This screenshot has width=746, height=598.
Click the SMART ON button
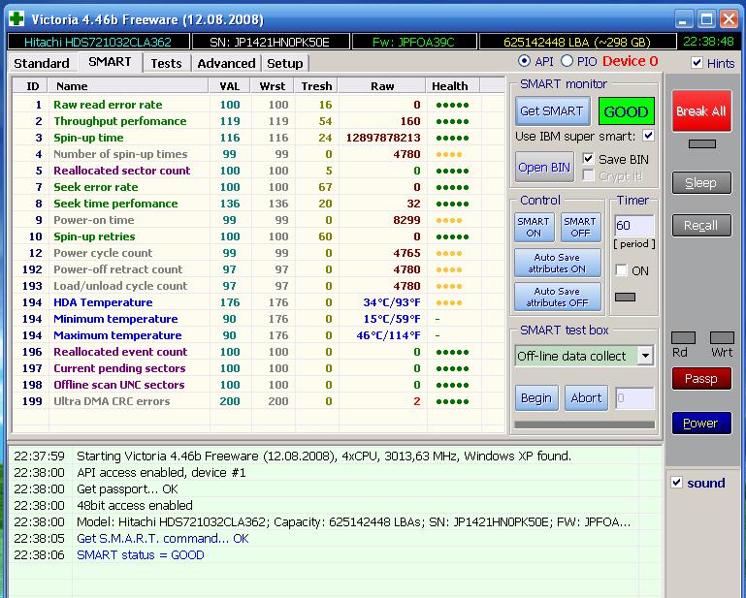pyautogui.click(x=534, y=227)
